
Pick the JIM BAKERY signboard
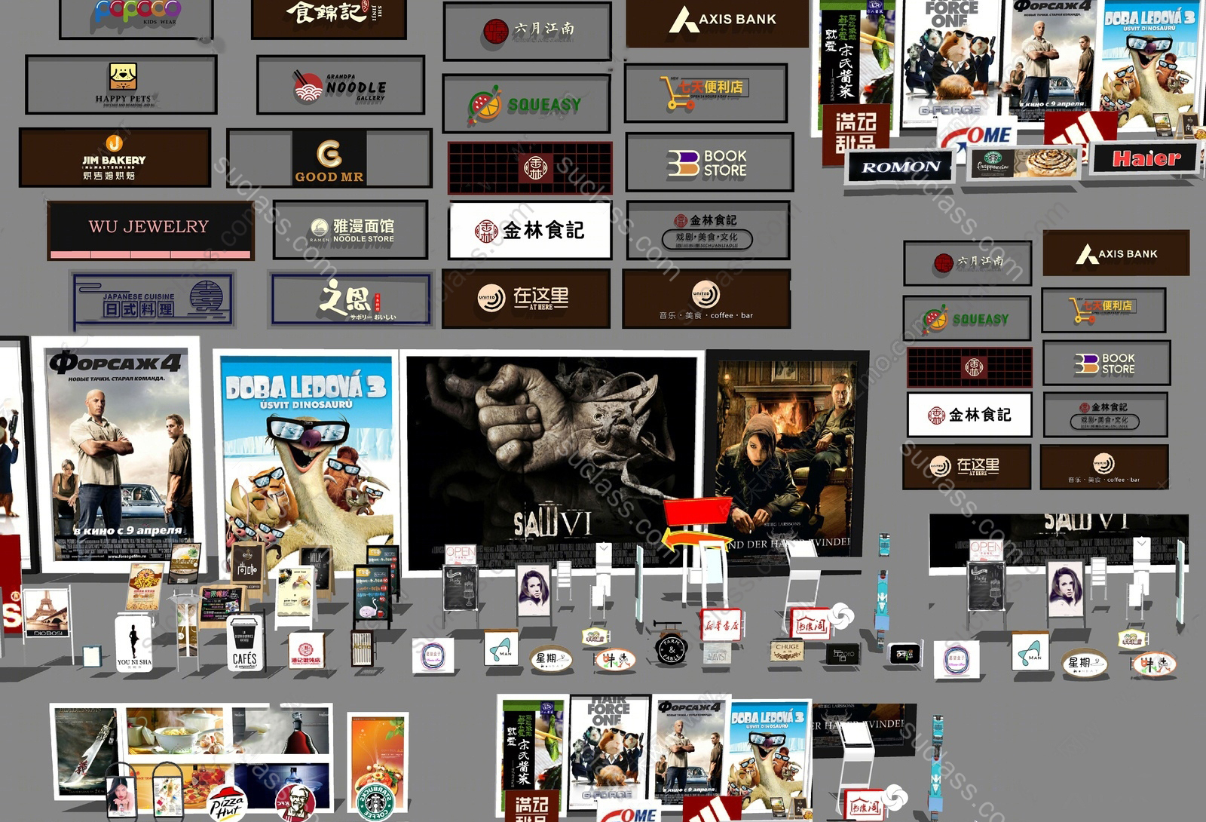tap(115, 158)
